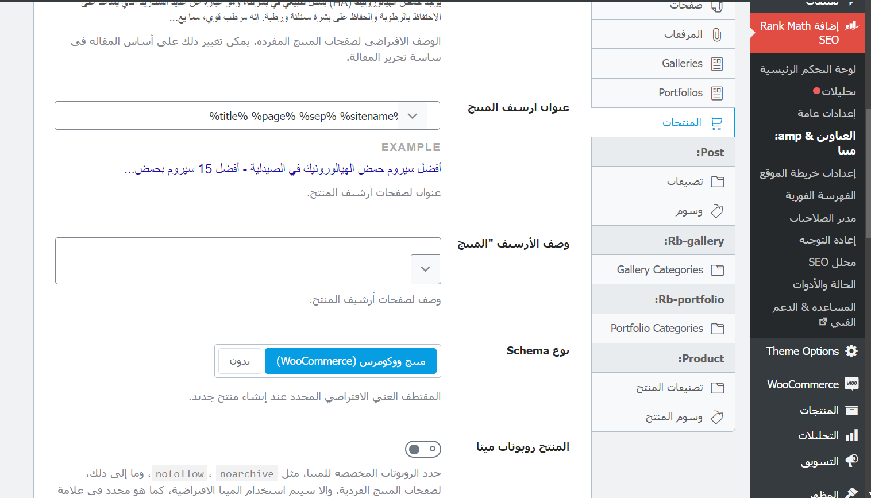Viewport: 871px width, 498px height.
Task: Open variables dropdown for product archive title
Action: 413,116
